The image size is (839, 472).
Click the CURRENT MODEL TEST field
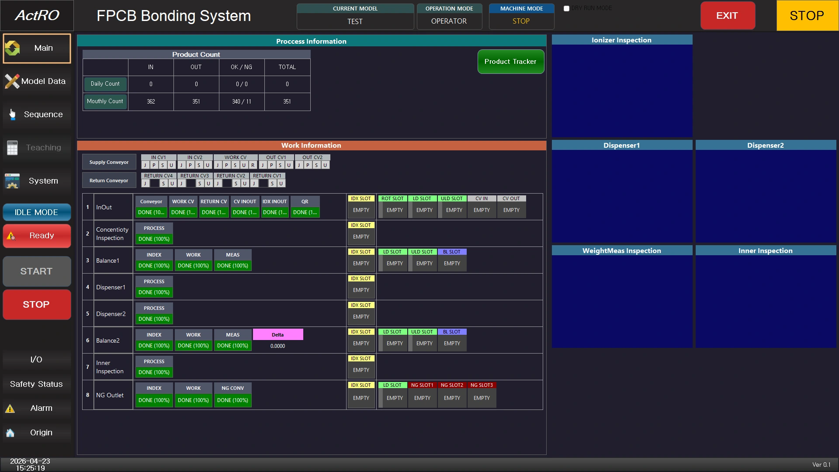click(x=355, y=21)
